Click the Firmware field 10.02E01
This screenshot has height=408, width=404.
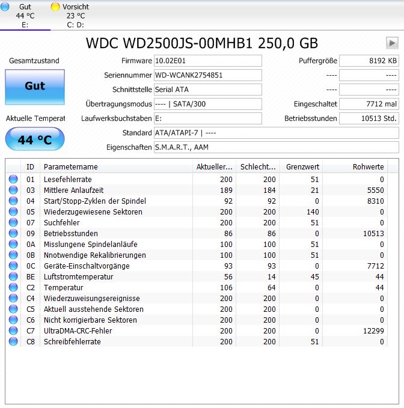pos(208,61)
